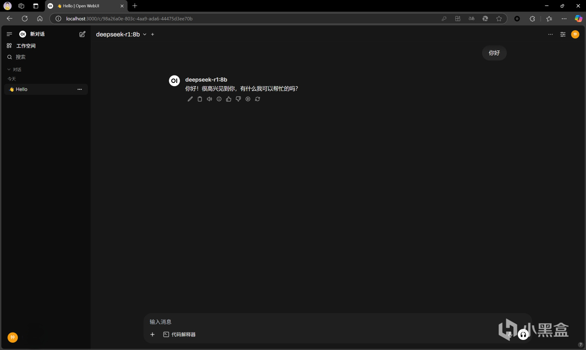
Task: Give the response a thumbs down
Action: pos(238,99)
